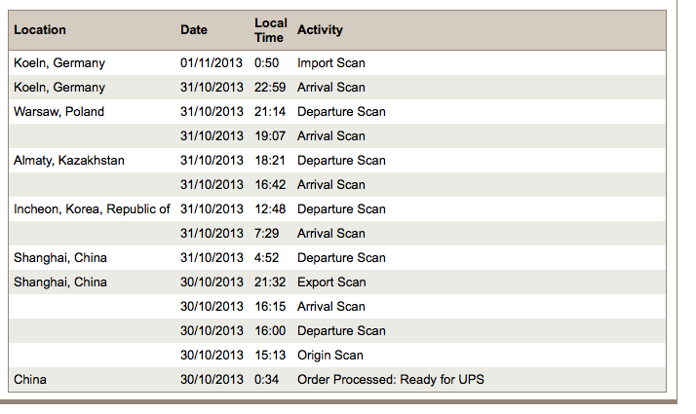Click the Origin Scan activity entry
696x414 pixels.
(x=329, y=356)
